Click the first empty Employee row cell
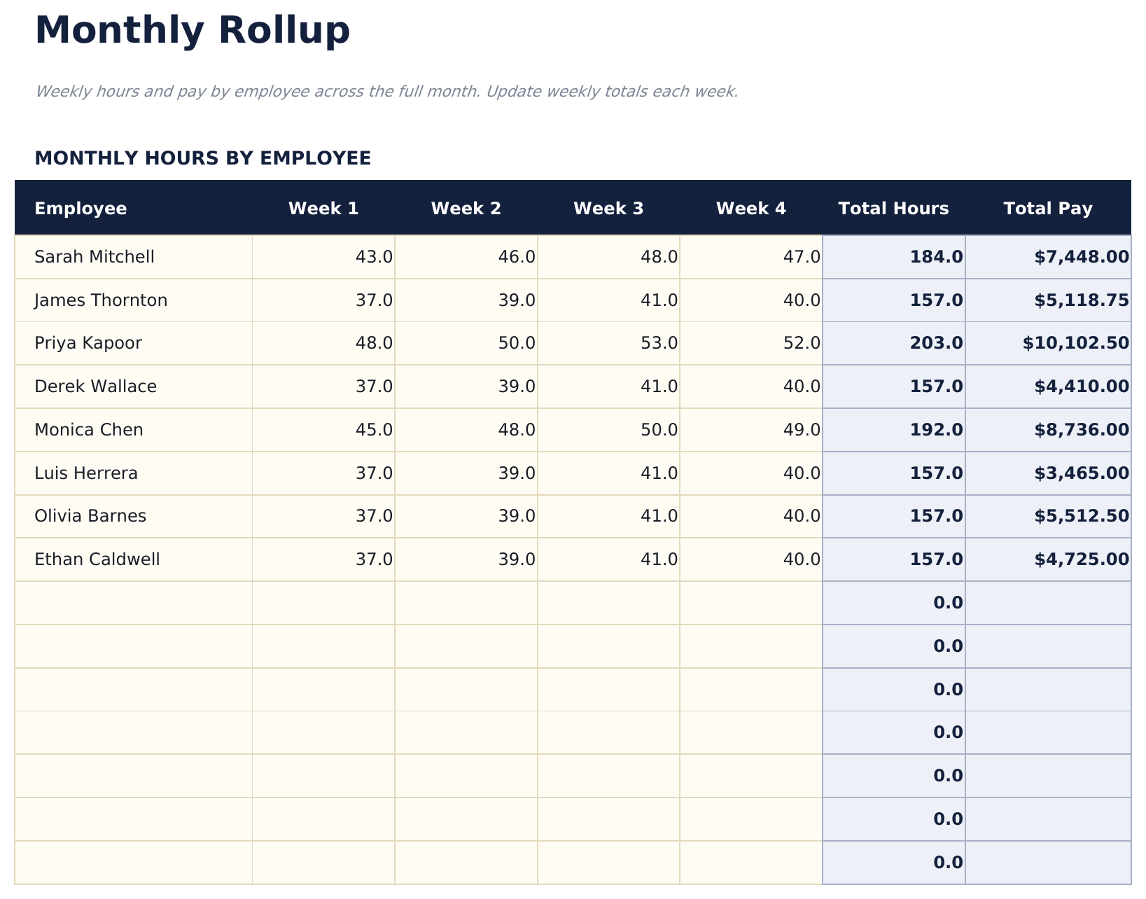Viewport: 1146px width, 899px height. pyautogui.click(x=133, y=603)
